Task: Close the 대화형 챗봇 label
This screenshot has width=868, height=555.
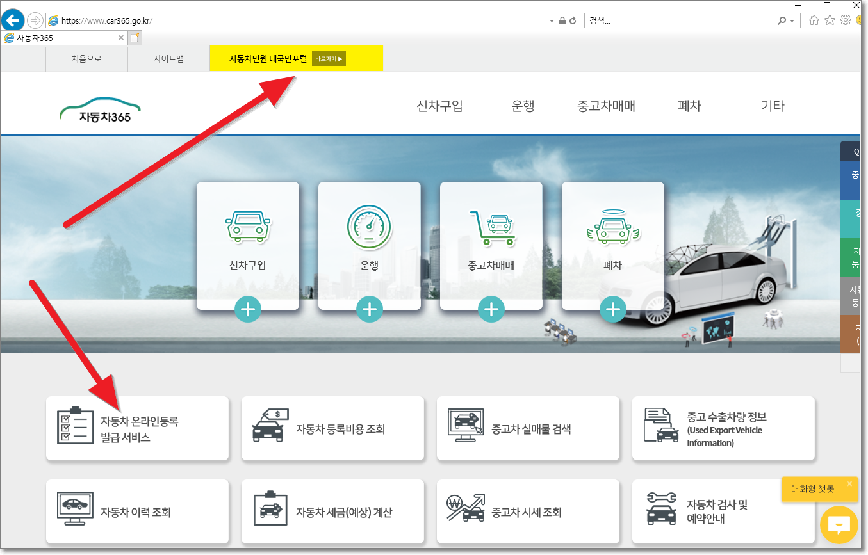Action: coord(849,483)
